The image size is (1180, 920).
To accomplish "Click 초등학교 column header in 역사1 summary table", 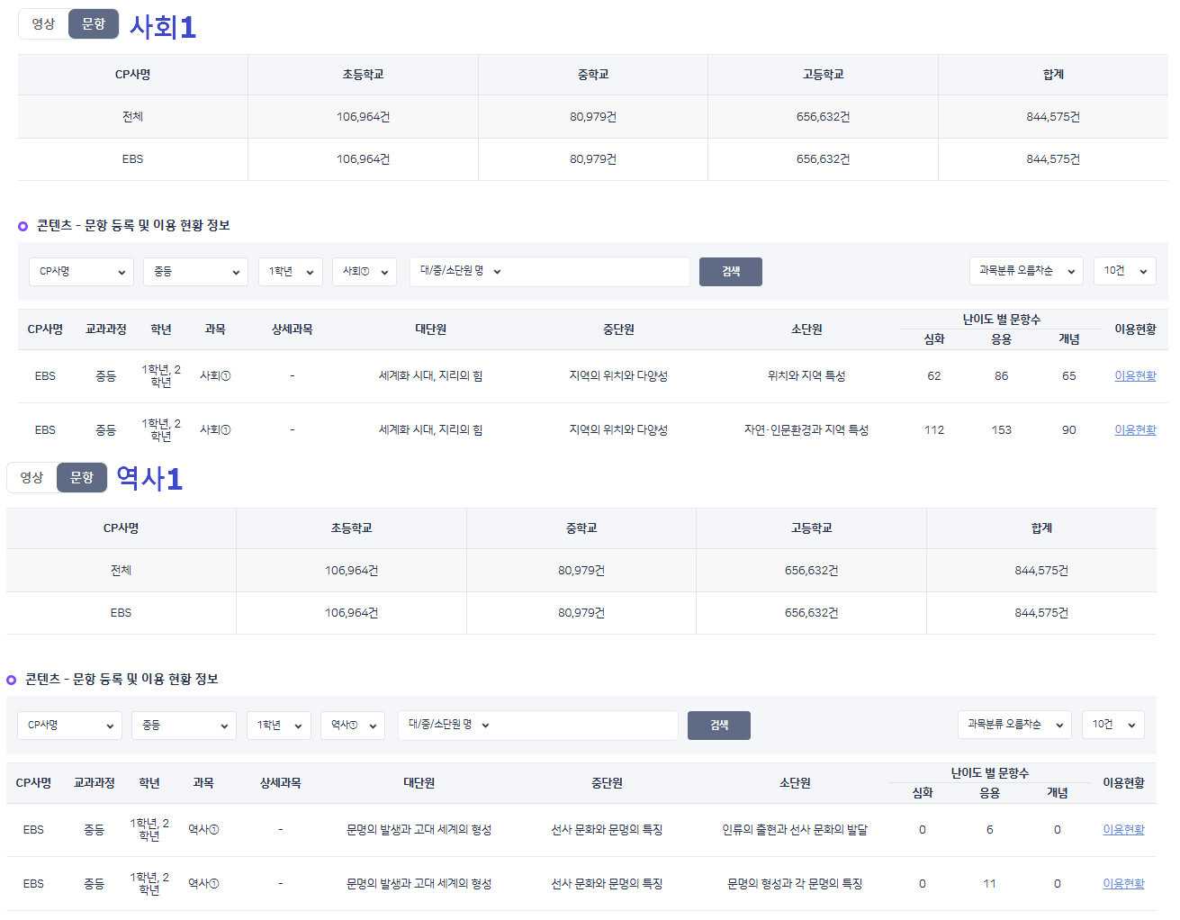I will click(351, 528).
